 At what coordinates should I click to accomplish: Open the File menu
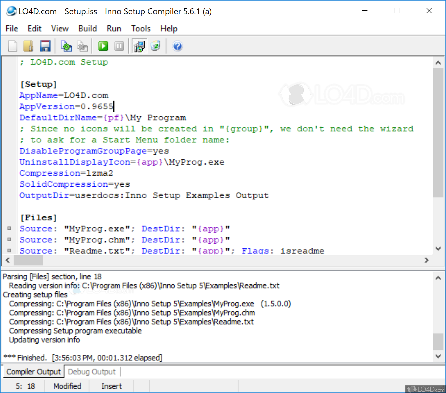pyautogui.click(x=12, y=29)
